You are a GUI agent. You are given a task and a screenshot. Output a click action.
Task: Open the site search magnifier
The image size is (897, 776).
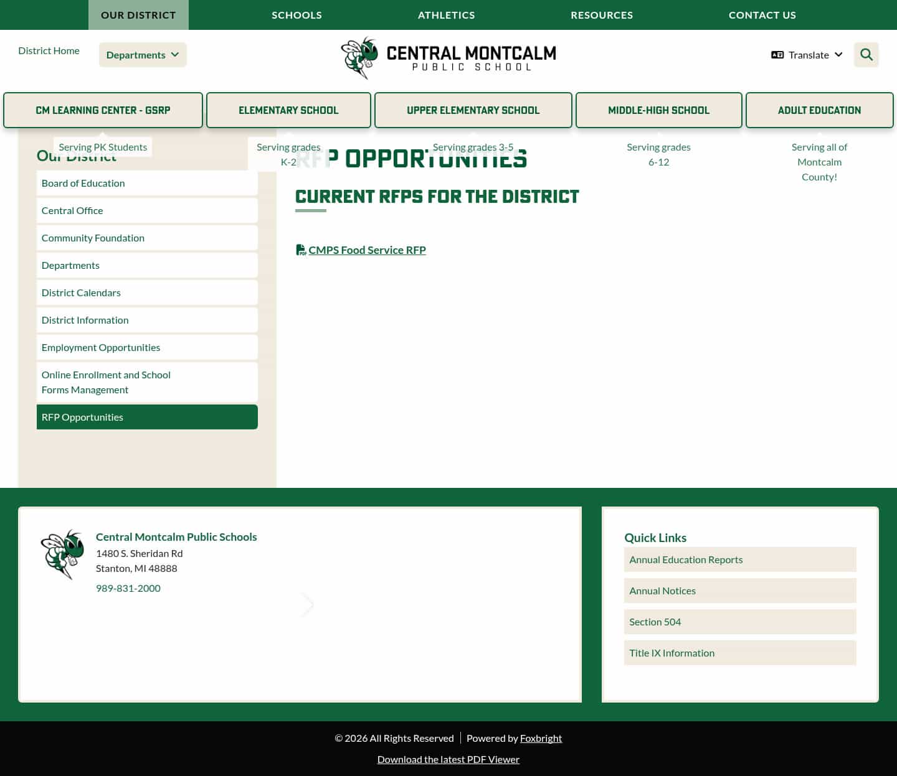(x=866, y=54)
